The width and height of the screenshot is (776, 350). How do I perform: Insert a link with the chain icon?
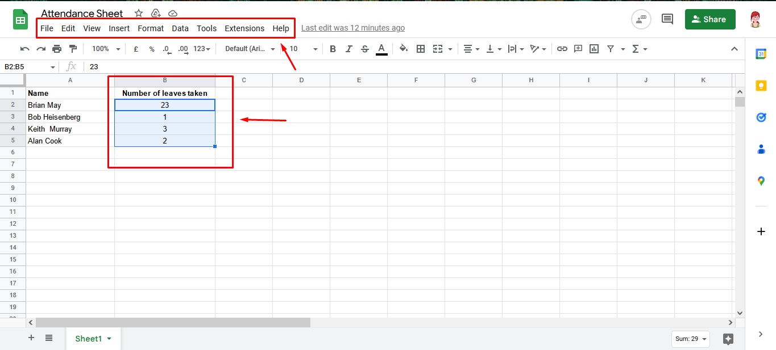[x=562, y=49]
